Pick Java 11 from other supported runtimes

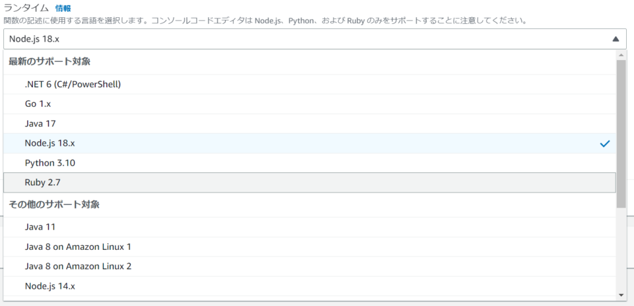pos(40,227)
